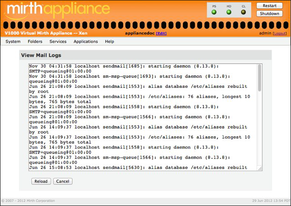The height and width of the screenshot is (206, 291).
Task: Grab the textarea resize handle corner
Action: (260, 168)
